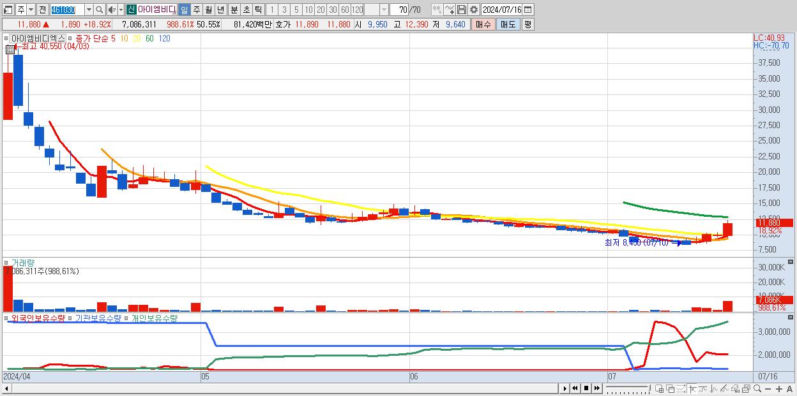Click the floppy disk save chart icon
Screen dimensions: 797x396
pyautogui.click(x=462, y=10)
